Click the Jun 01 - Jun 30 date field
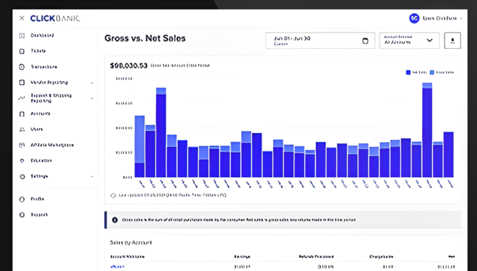Viewport: 477px width, 271px height. (320, 41)
